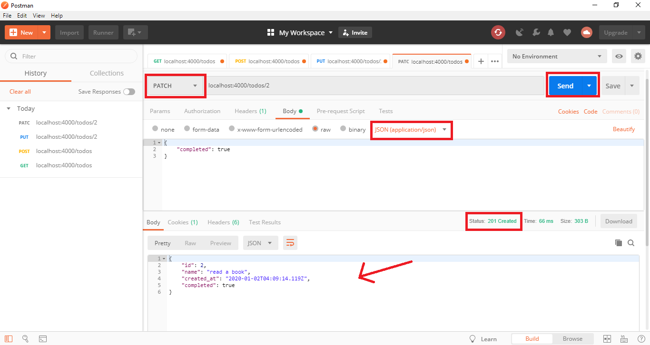This screenshot has width=650, height=345.
Task: Switch to GET localhost:4000/todos tab
Action: 188,61
